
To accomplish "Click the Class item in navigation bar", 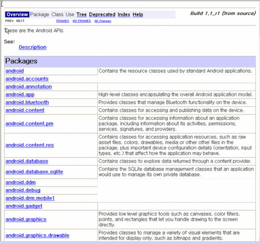I will 57,15.
